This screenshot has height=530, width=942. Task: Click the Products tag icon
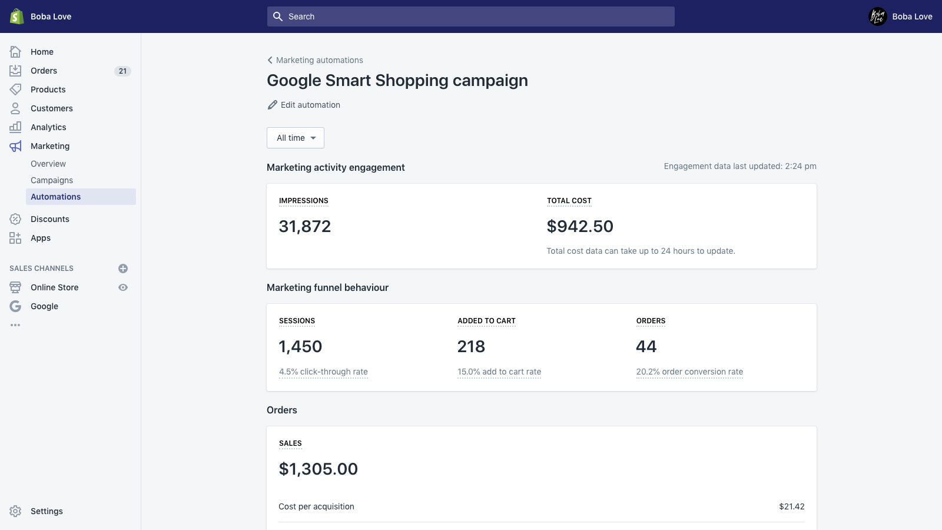tap(15, 90)
